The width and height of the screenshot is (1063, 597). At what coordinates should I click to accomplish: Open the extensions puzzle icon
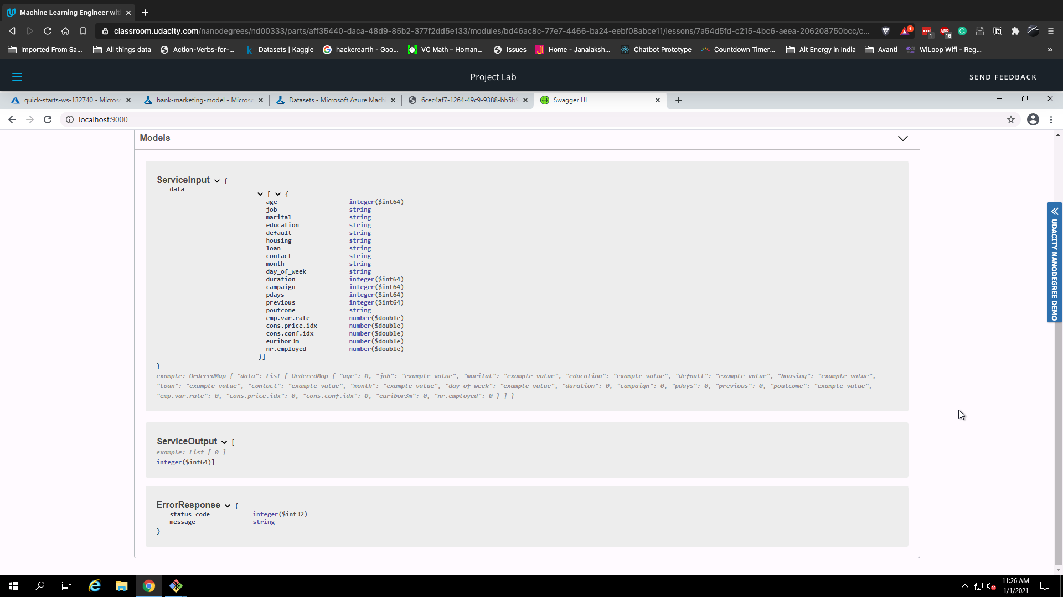1015,31
